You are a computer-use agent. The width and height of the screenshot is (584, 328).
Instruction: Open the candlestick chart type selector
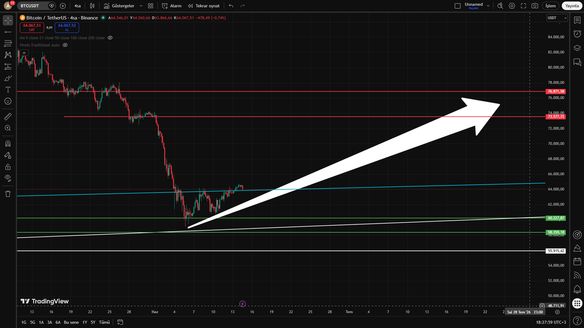click(x=93, y=6)
